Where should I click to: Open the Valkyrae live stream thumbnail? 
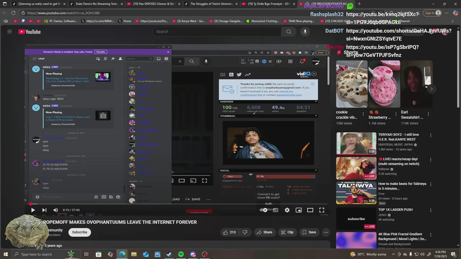coord(356,168)
